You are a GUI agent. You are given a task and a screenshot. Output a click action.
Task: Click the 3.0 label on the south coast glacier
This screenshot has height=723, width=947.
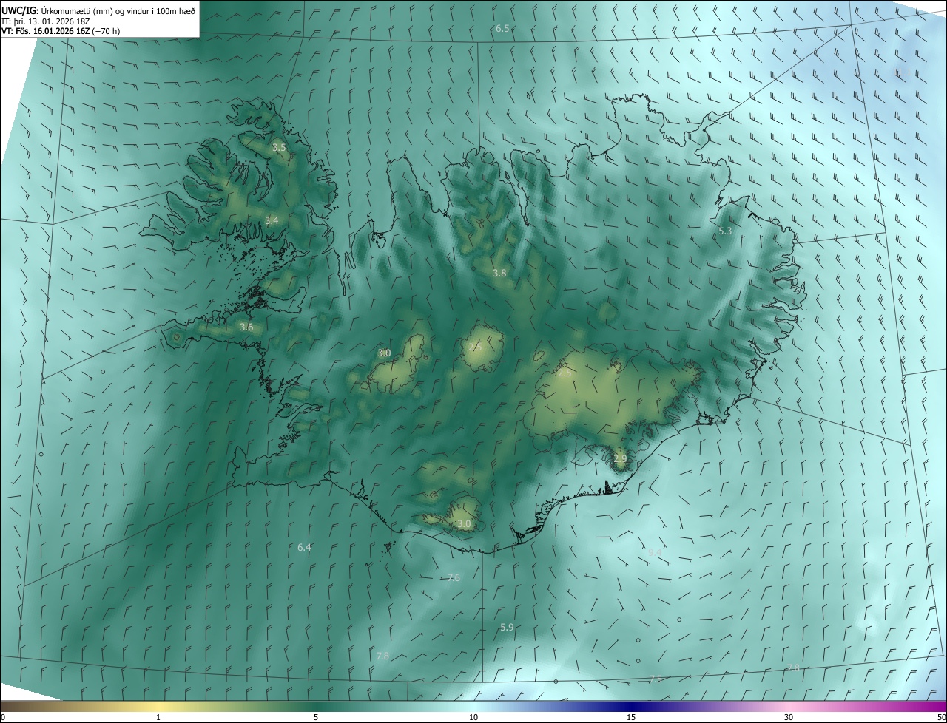(464, 524)
